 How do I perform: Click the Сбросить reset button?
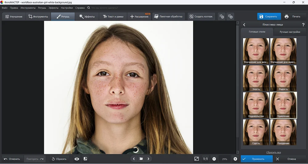pyautogui.click(x=59, y=159)
